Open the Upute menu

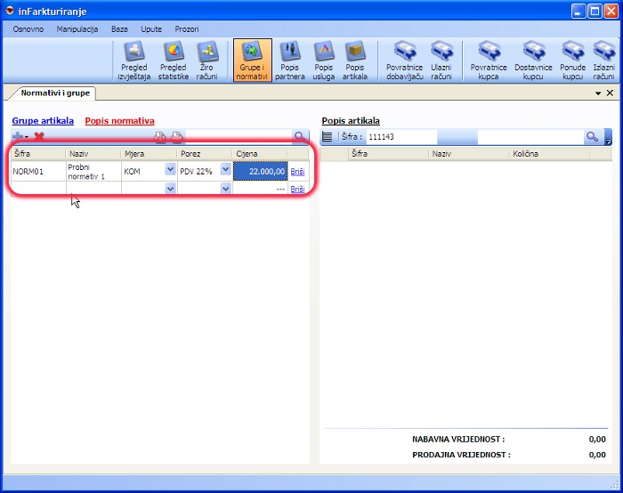pyautogui.click(x=151, y=29)
